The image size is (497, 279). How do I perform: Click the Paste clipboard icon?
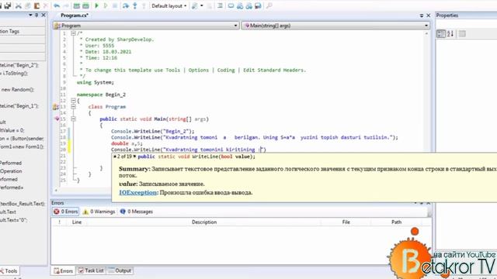(x=36, y=5)
